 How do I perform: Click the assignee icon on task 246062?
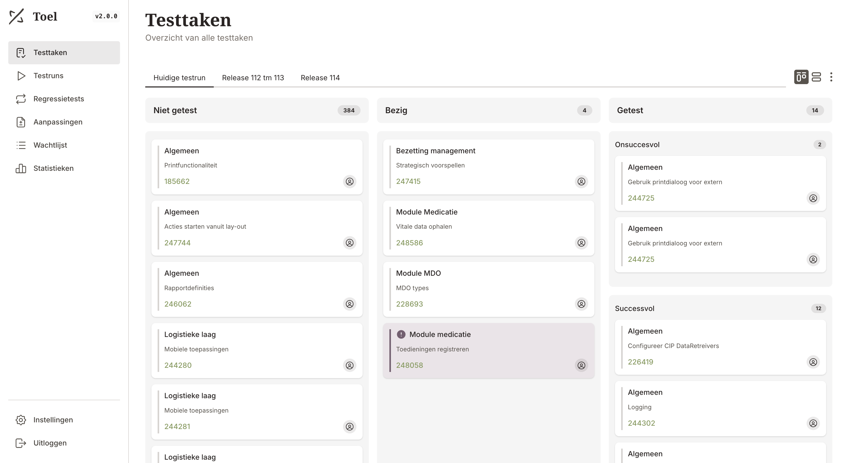tap(349, 304)
